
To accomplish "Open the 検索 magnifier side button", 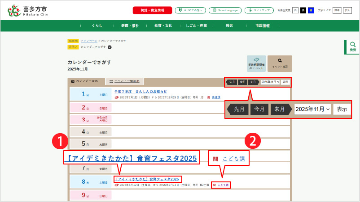I will tap(352, 47).
